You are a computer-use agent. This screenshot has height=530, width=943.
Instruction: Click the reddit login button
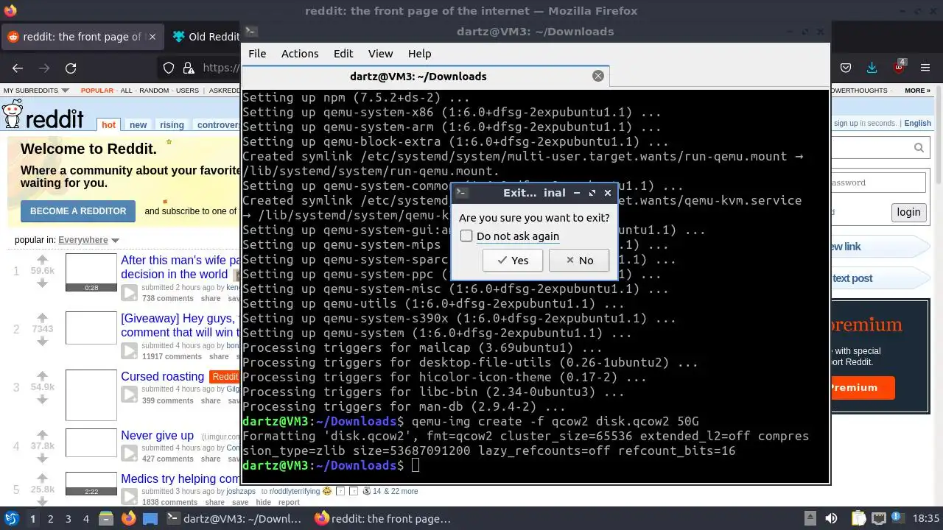[908, 212]
